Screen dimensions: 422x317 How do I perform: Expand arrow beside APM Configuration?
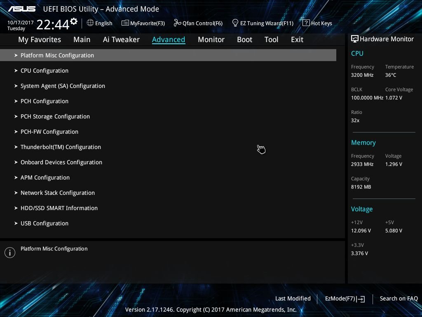[16, 177]
